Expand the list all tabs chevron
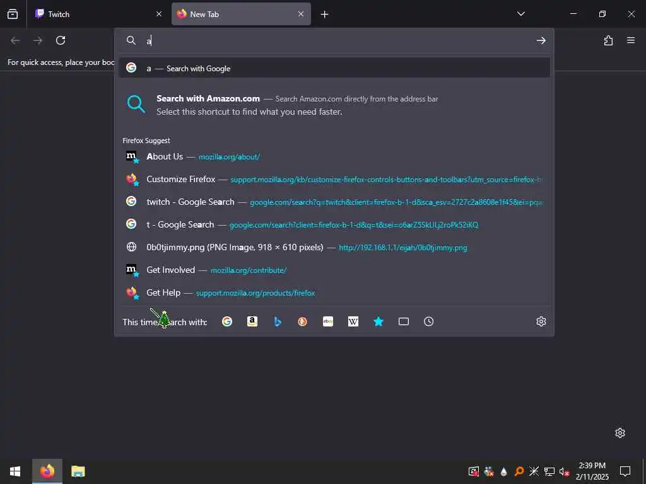Image resolution: width=646 pixels, height=484 pixels. [x=520, y=14]
